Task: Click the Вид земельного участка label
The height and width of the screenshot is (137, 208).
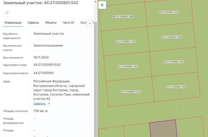Action: (12, 48)
